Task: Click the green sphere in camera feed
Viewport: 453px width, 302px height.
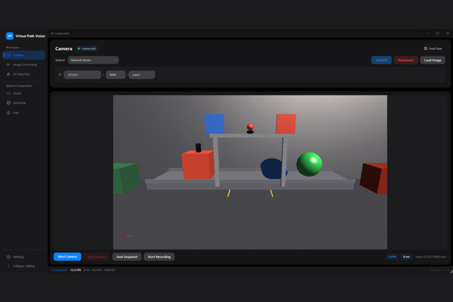Action: point(309,164)
